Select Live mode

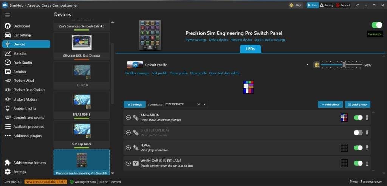(x=313, y=5)
